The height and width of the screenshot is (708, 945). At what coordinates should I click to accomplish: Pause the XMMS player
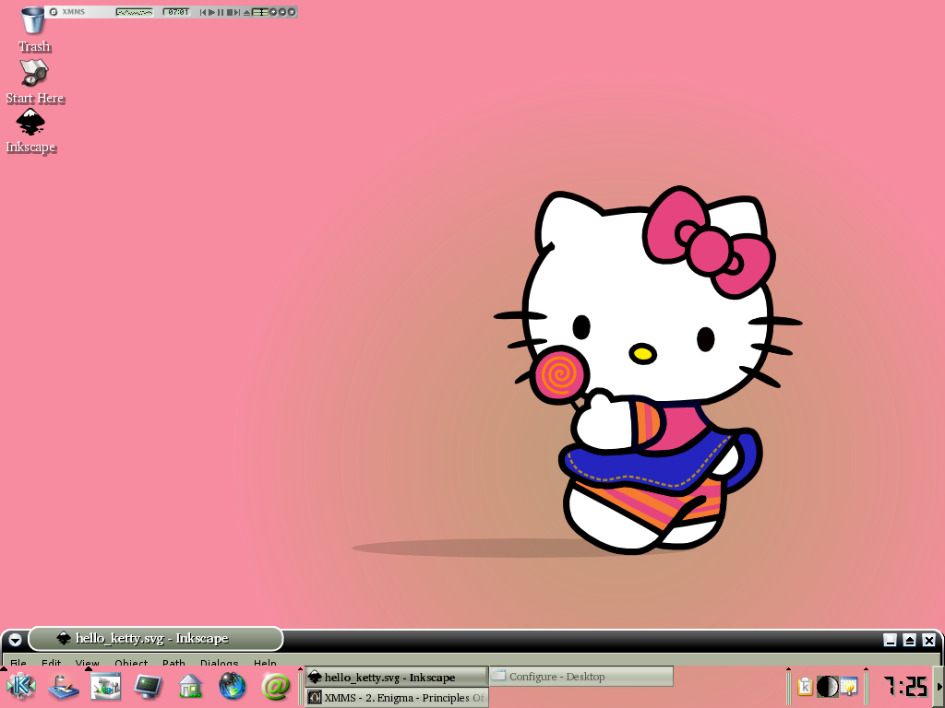click(x=221, y=12)
